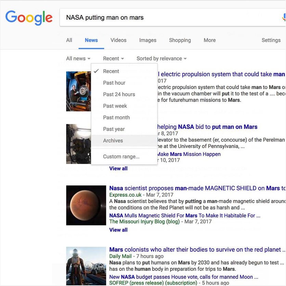Open Custom range... option
Screen dimensions: 286x286
click(124, 156)
